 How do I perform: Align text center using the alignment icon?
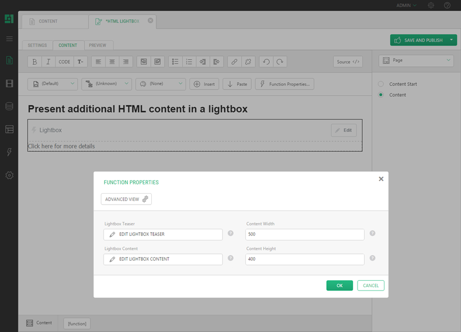coord(111,62)
